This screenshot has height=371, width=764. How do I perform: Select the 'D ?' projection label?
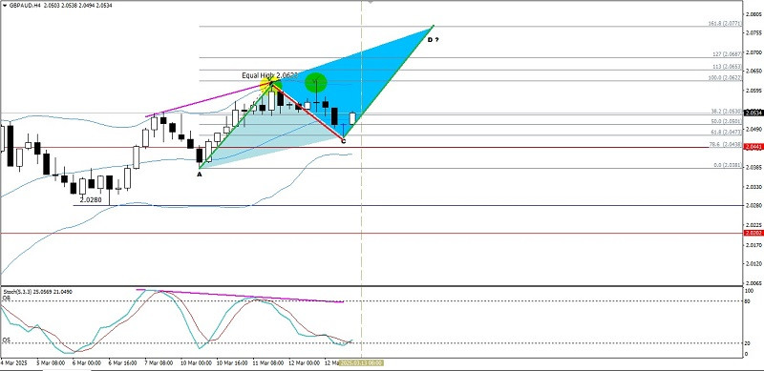pyautogui.click(x=433, y=40)
